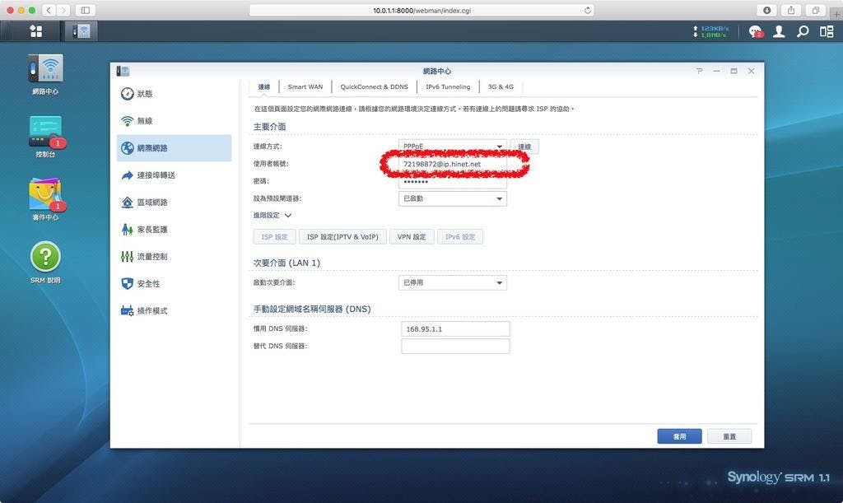Screen dimensions: 843x503
Task: Switch to the Smart WAN tab
Action: (305, 86)
